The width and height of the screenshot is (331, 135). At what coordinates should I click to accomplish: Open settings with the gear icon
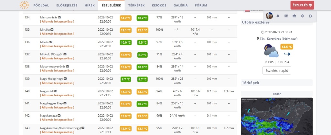point(303,16)
